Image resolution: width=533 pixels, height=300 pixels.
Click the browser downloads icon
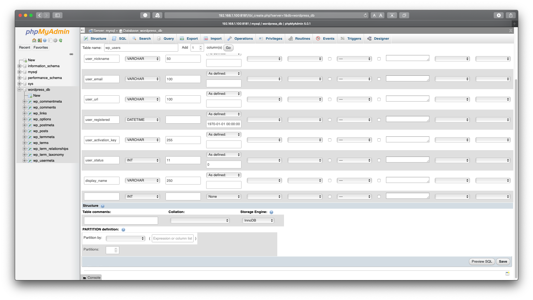(x=499, y=15)
